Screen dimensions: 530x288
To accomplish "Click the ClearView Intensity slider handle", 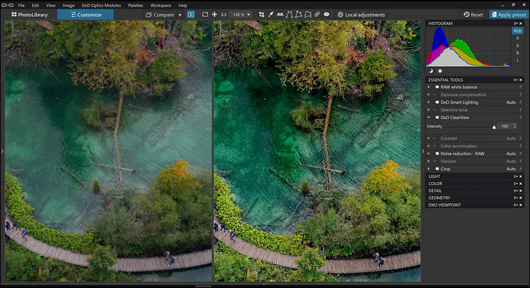I will pyautogui.click(x=494, y=126).
